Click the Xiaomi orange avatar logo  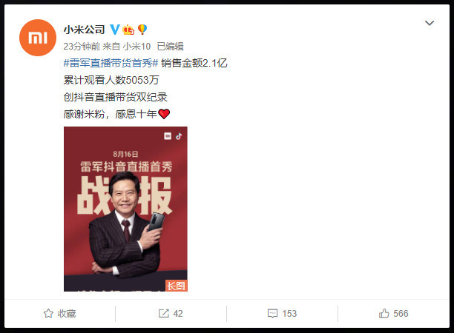[x=38, y=38]
